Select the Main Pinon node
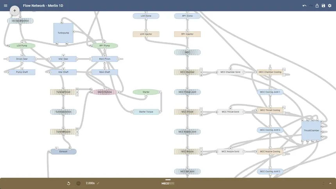Image resolution: width=336 pixels, height=189 pixels. 105,59
